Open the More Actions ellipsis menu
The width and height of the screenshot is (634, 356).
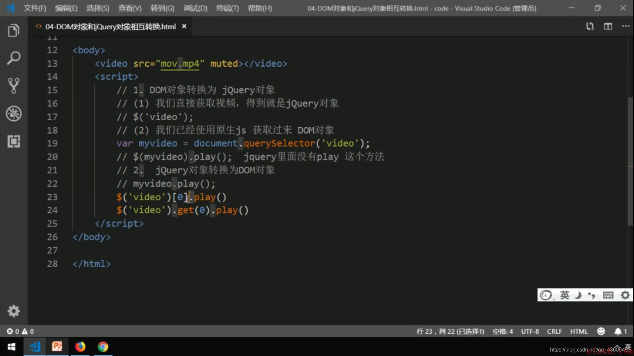(626, 26)
